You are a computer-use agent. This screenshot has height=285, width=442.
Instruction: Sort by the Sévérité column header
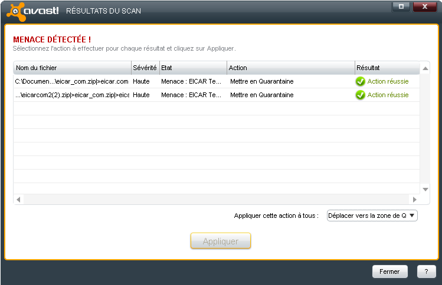click(145, 68)
